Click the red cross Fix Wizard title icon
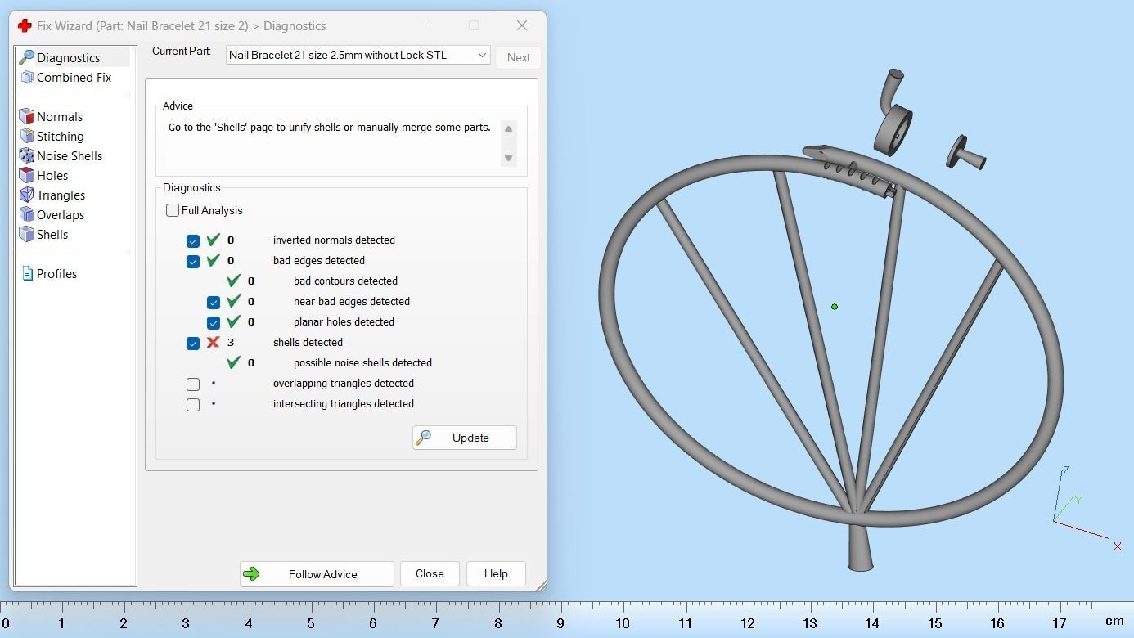 (x=25, y=25)
